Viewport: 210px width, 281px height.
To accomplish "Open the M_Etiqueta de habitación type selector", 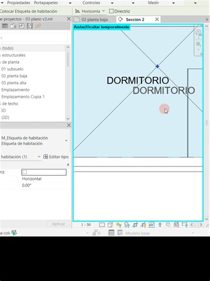I will 66,140.
